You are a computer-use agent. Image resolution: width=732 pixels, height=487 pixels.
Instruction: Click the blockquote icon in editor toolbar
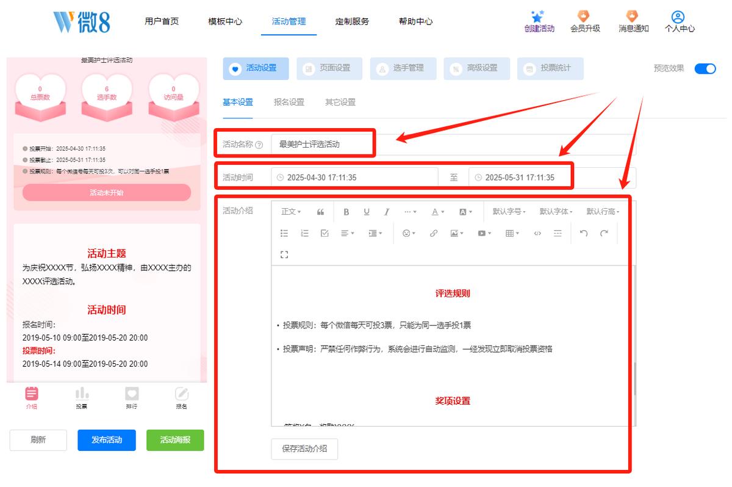tap(321, 212)
